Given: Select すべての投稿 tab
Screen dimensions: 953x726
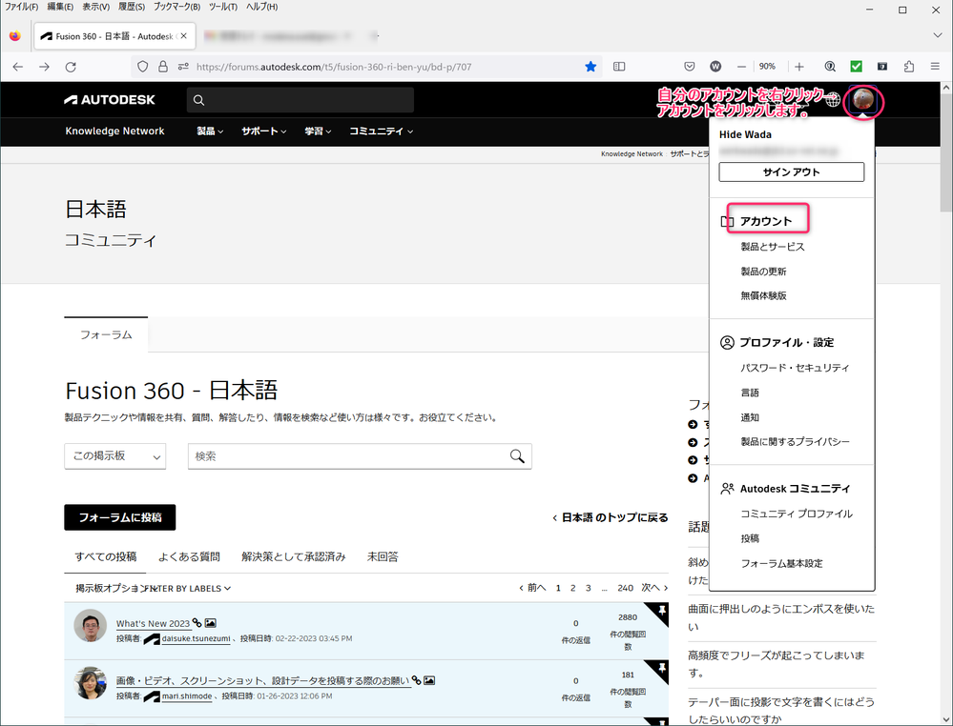Looking at the screenshot, I should (105, 556).
